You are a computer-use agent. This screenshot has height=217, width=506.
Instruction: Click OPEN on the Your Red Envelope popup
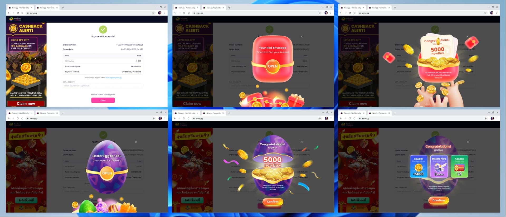point(273,66)
